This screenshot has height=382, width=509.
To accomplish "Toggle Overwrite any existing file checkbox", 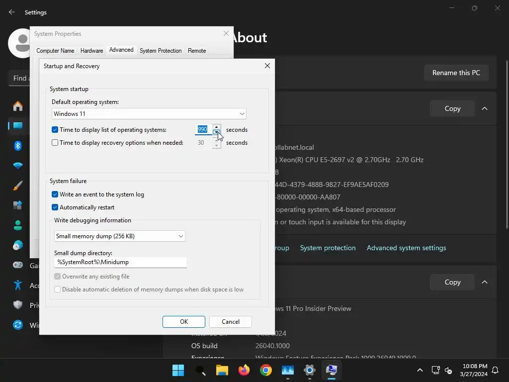I will [x=58, y=277].
